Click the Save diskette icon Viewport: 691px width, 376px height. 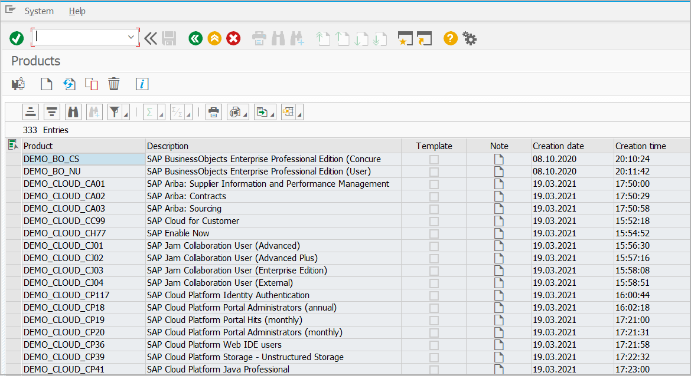(169, 38)
